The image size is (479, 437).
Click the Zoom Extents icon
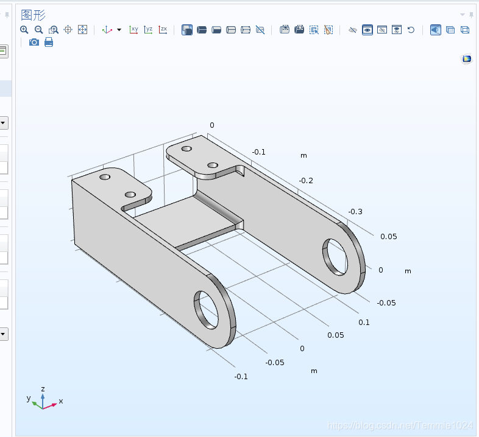(x=82, y=30)
